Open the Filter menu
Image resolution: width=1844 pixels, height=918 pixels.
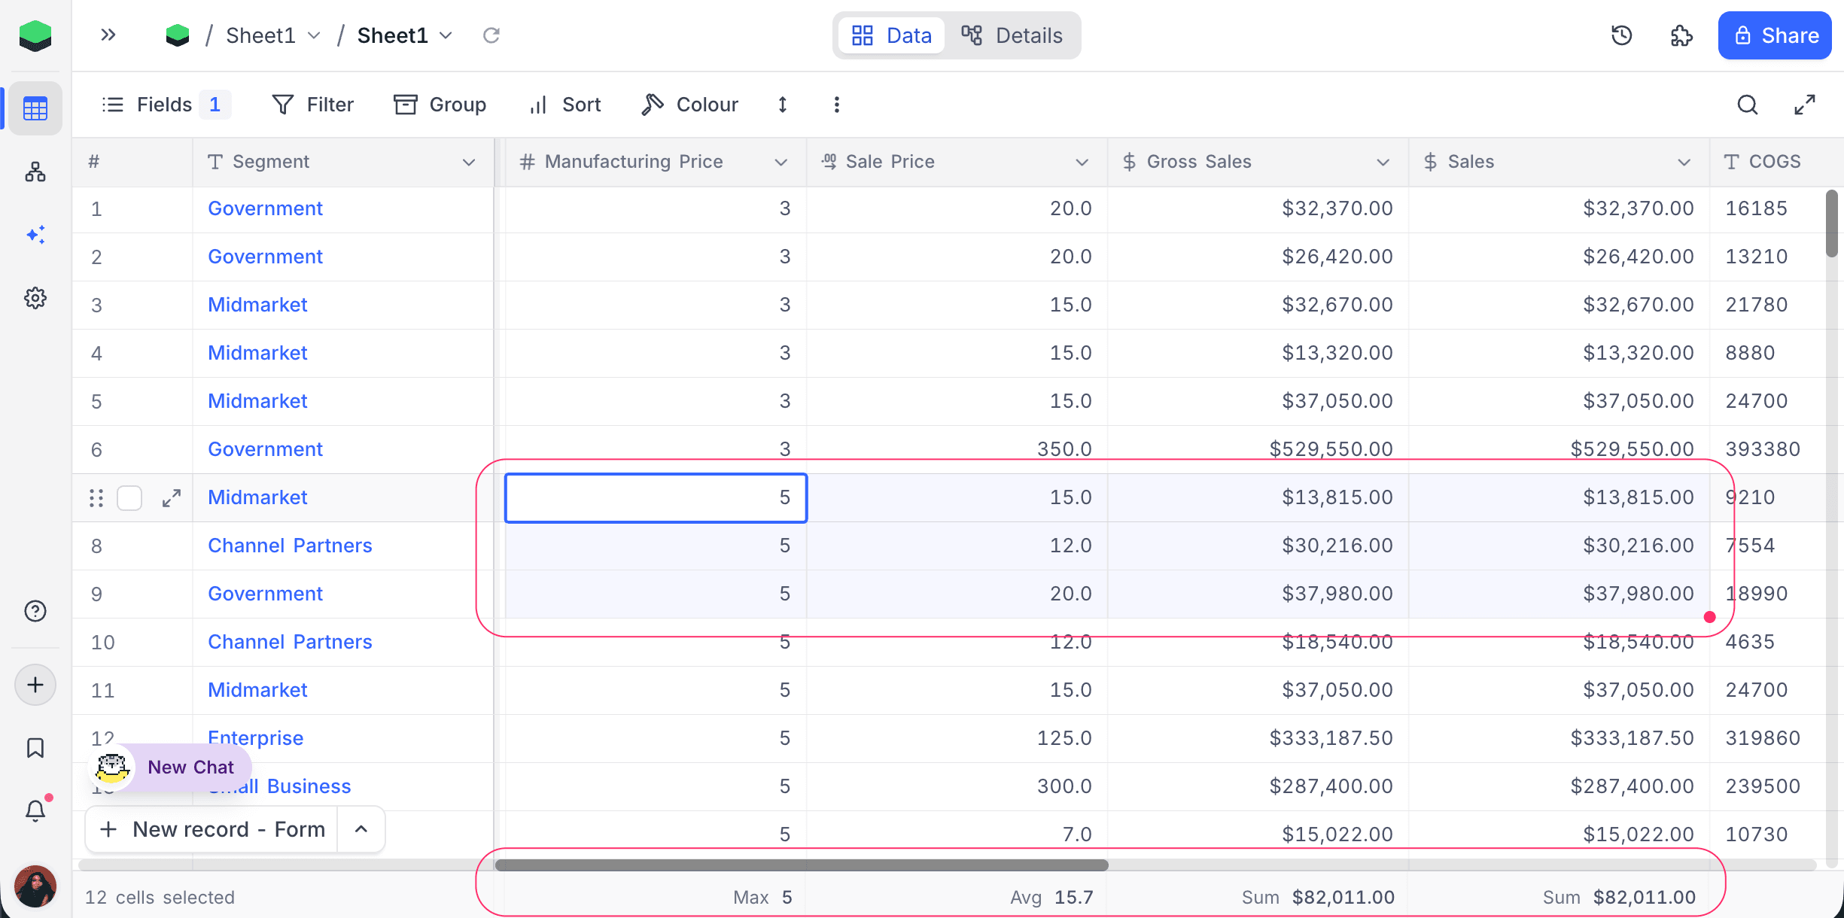(312, 105)
